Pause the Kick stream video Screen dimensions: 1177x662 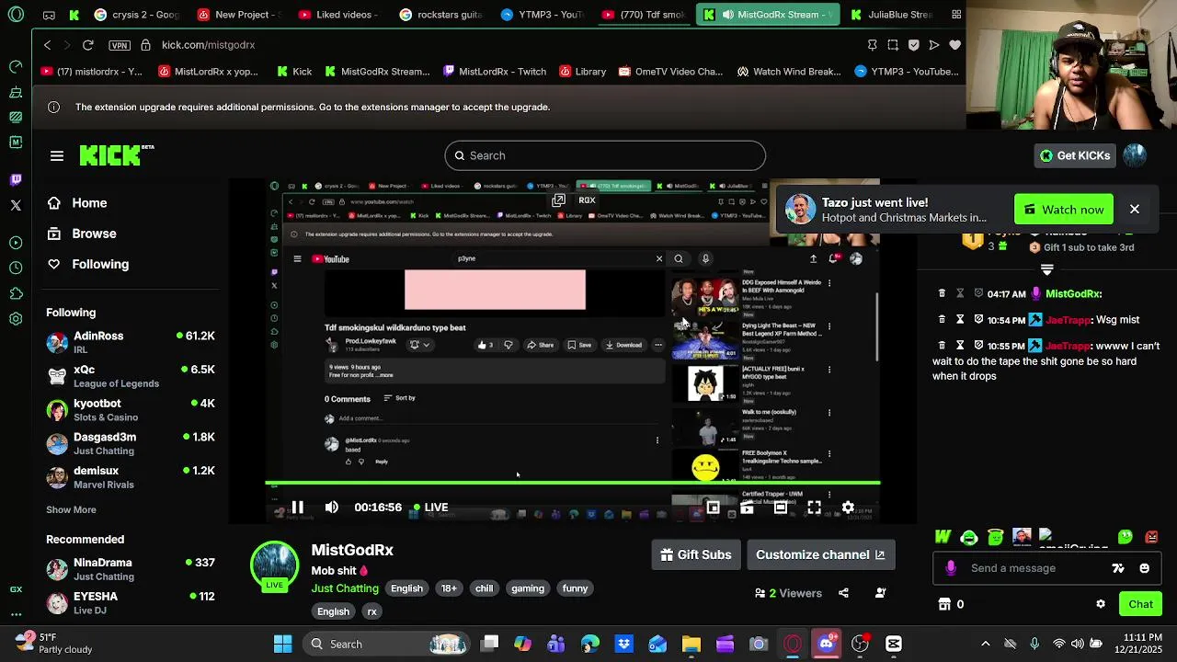[298, 508]
